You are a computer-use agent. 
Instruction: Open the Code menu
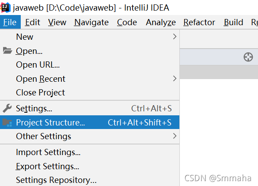[127, 22]
